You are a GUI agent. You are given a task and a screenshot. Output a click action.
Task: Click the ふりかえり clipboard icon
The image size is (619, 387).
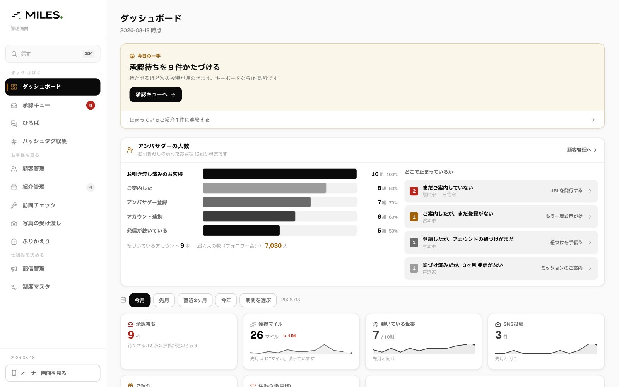click(x=14, y=241)
